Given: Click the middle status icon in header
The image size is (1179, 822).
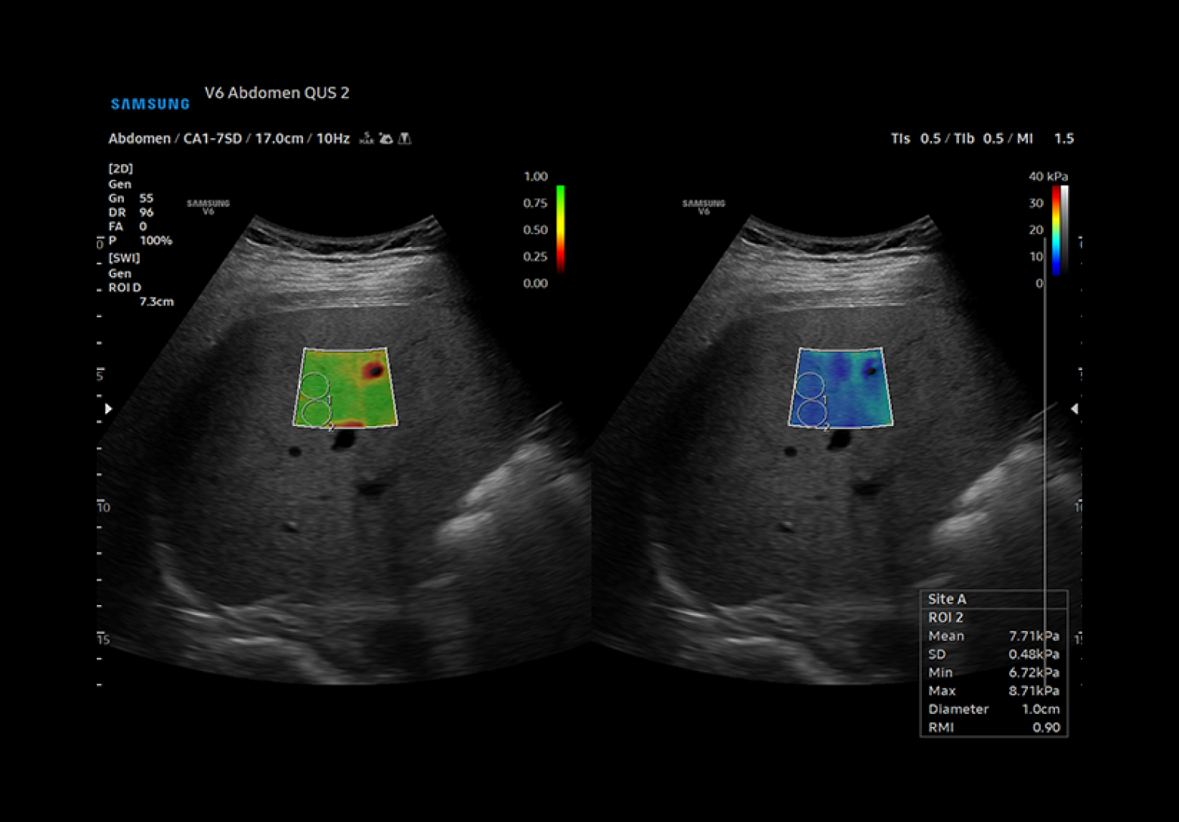Looking at the screenshot, I should (386, 138).
